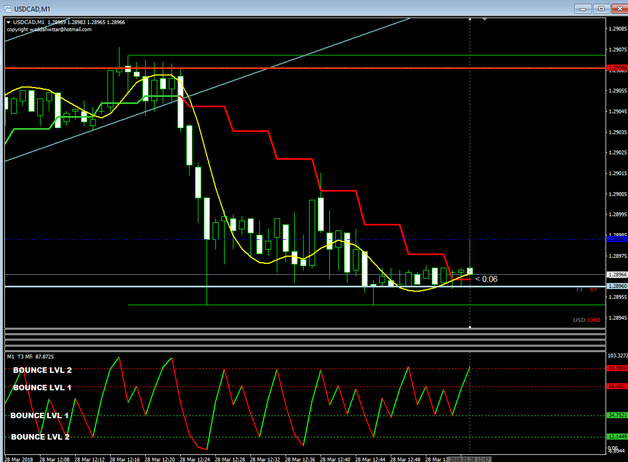628x462 pixels.
Task: Click the USD CAD currency label
Action: (586, 320)
